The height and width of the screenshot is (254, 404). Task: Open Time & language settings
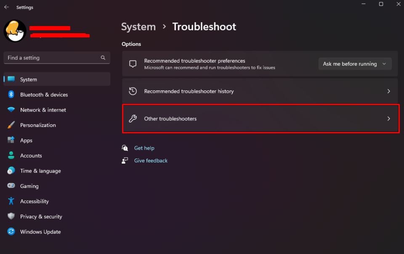pos(40,171)
